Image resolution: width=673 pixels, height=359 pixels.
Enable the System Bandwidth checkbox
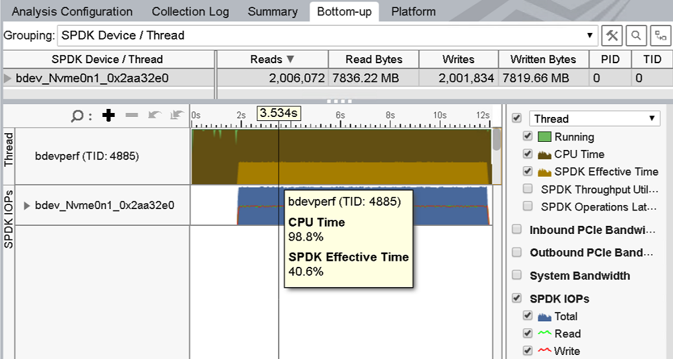517,275
